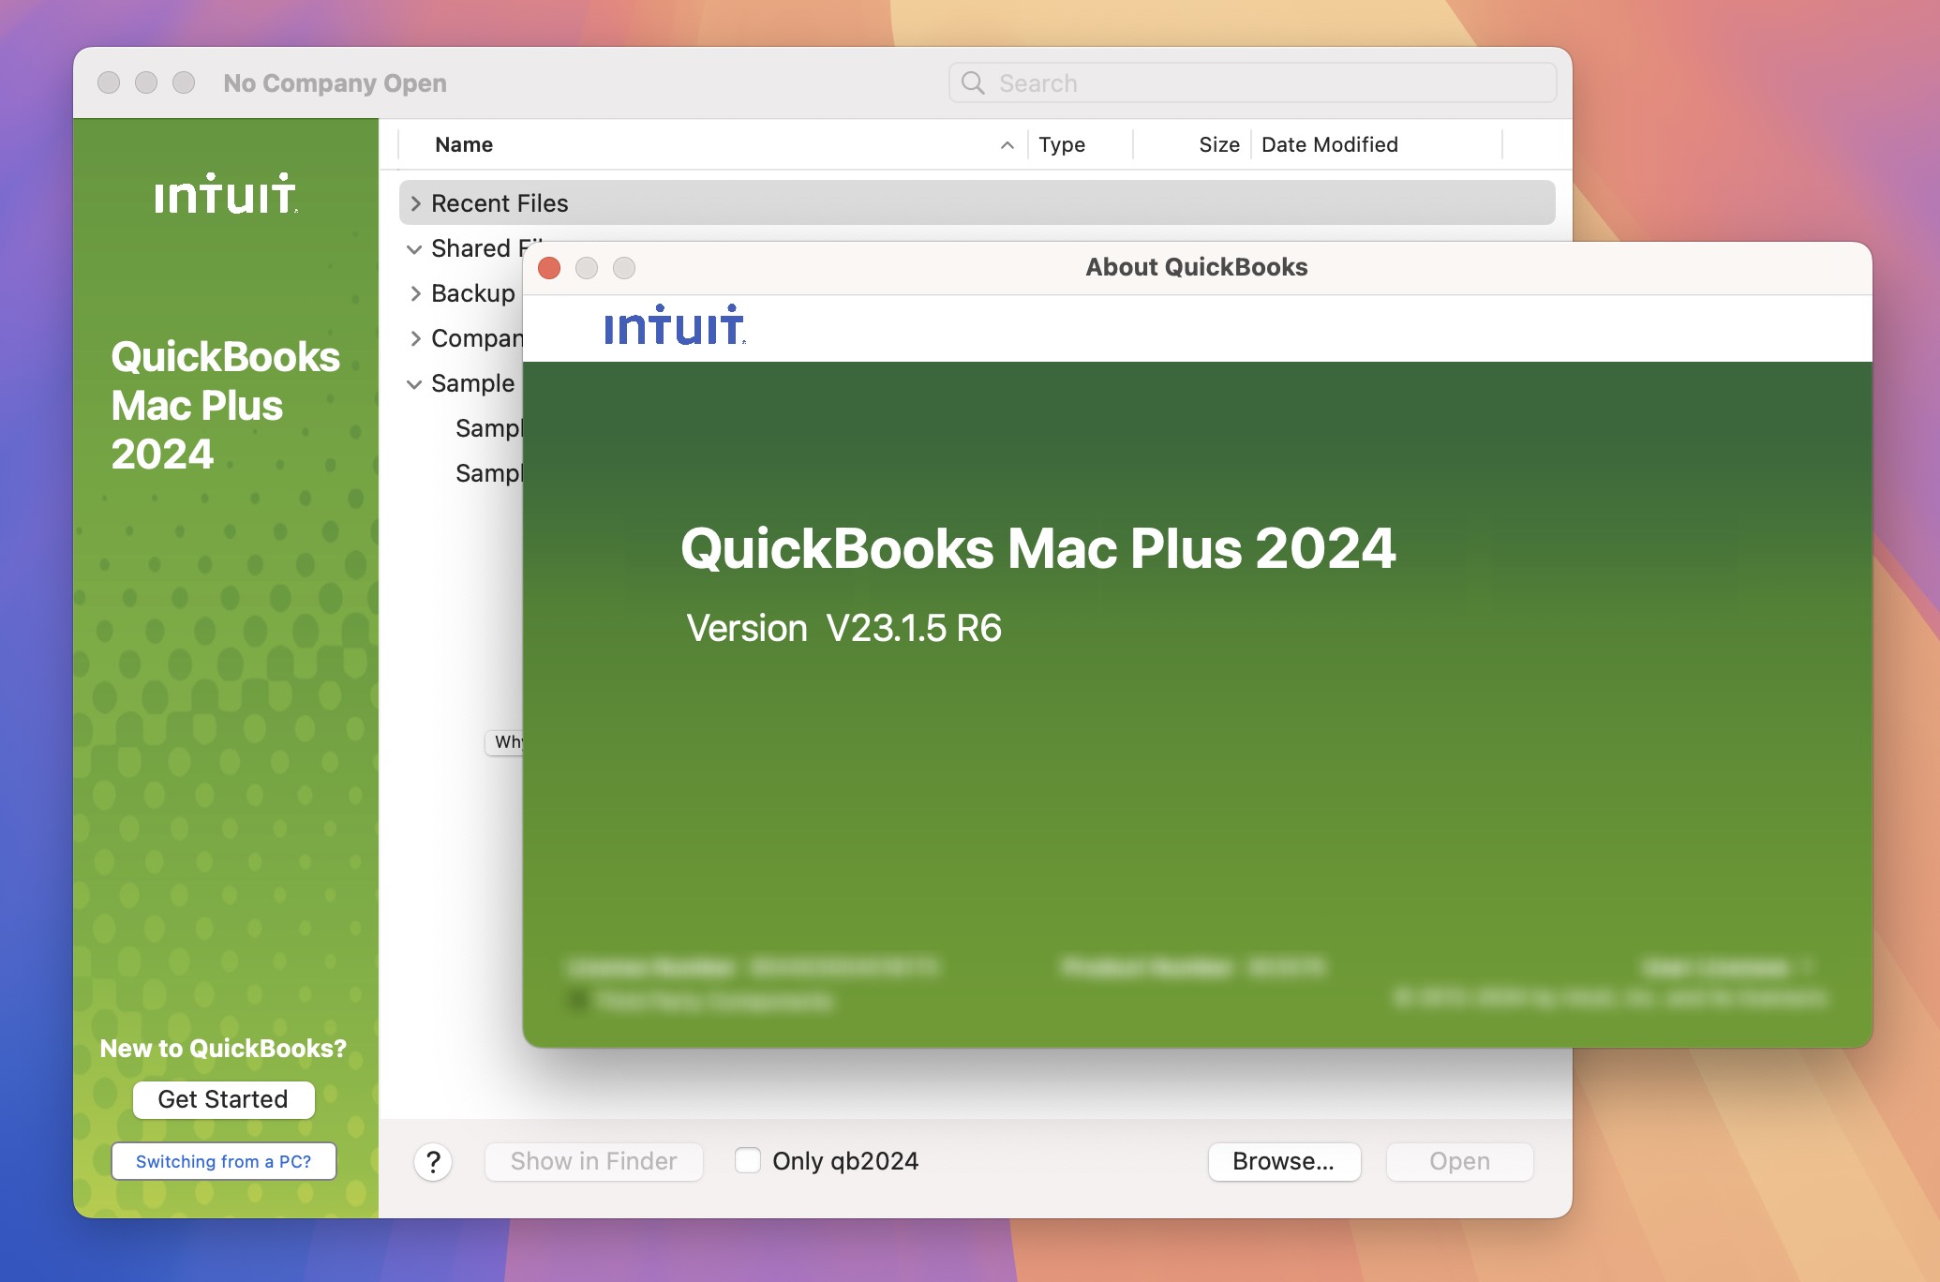Click the Search field in the file browser
This screenshot has width=1940, height=1282.
1252,83
